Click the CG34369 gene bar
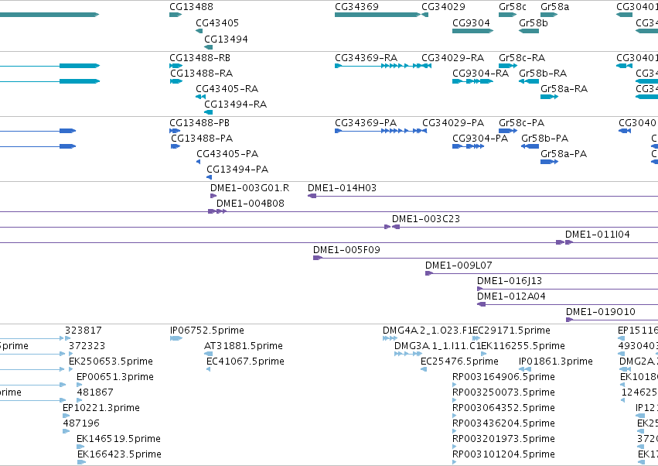 tap(377, 15)
